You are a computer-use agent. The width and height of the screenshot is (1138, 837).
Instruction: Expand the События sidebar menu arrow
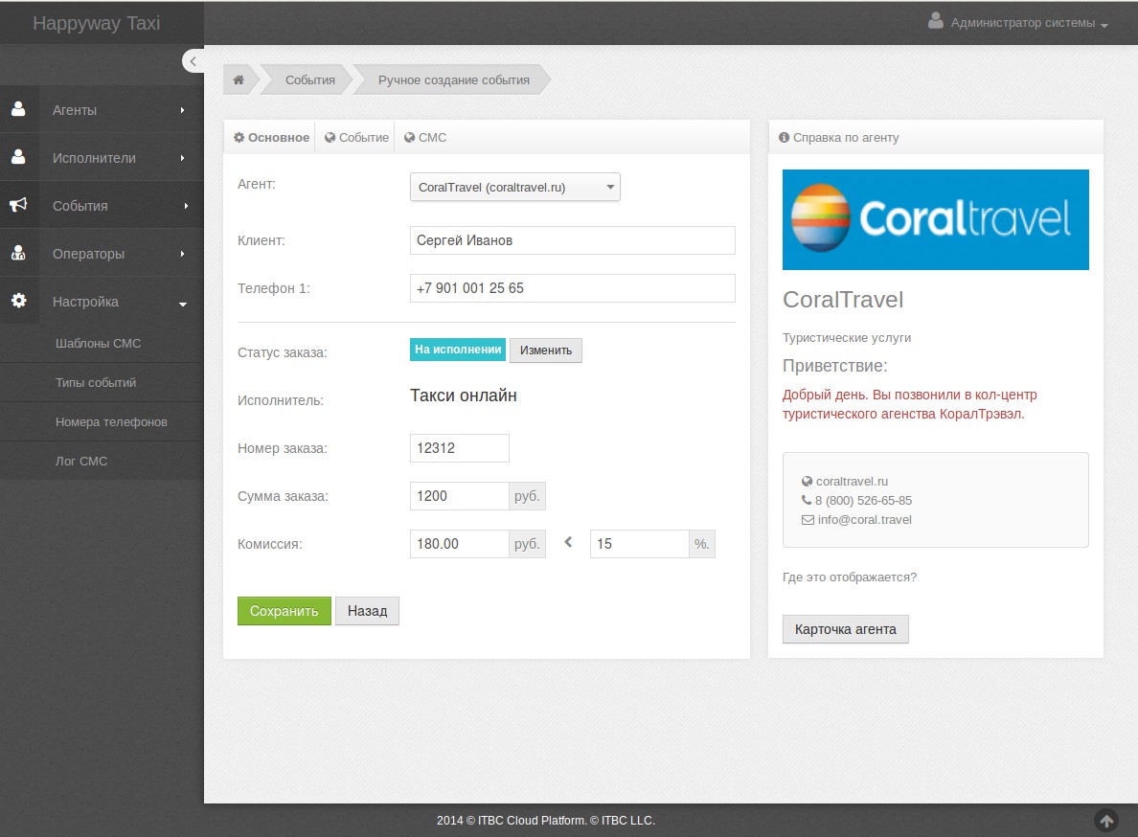point(186,206)
